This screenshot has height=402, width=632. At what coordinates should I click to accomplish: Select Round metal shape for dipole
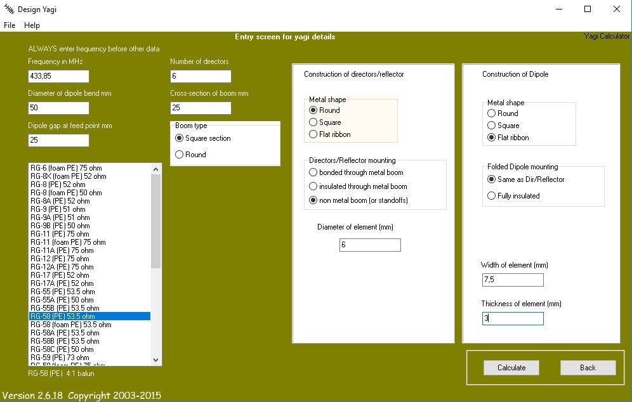(492, 113)
